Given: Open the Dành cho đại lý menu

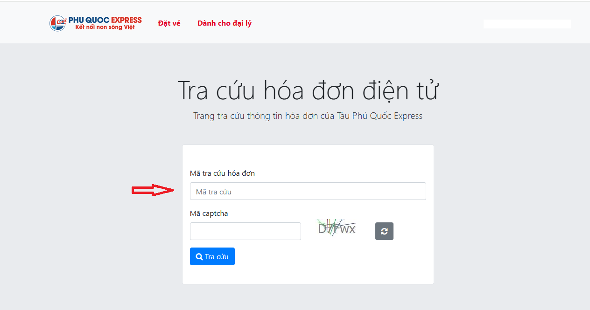Looking at the screenshot, I should (x=224, y=23).
